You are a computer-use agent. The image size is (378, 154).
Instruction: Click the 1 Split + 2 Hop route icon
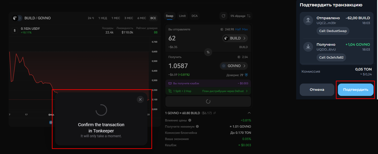point(170,91)
